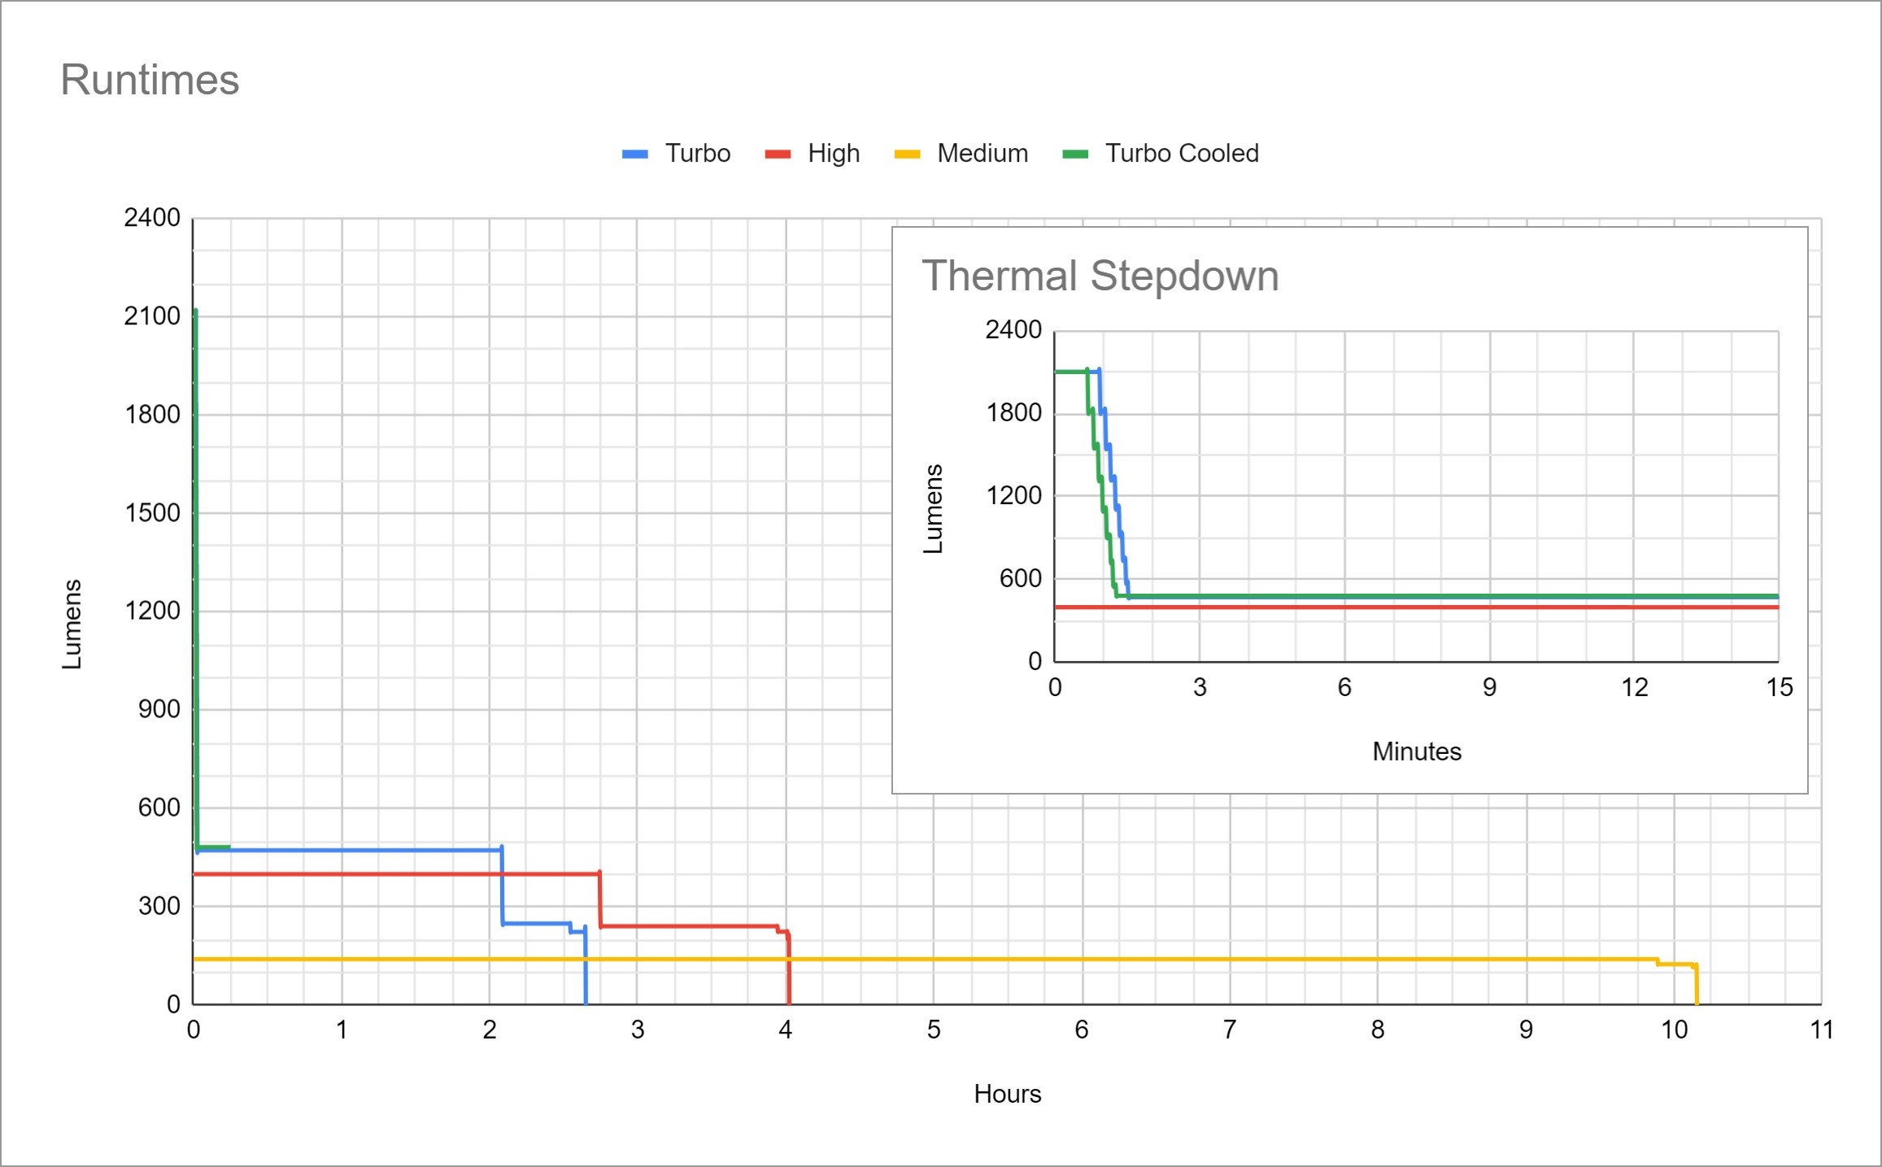Click the blue Turbo legend swatch
This screenshot has width=1882, height=1167.
click(x=634, y=154)
